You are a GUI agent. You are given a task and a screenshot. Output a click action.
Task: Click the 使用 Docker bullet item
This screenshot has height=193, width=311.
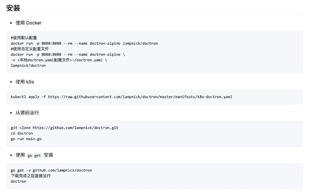[28, 23]
